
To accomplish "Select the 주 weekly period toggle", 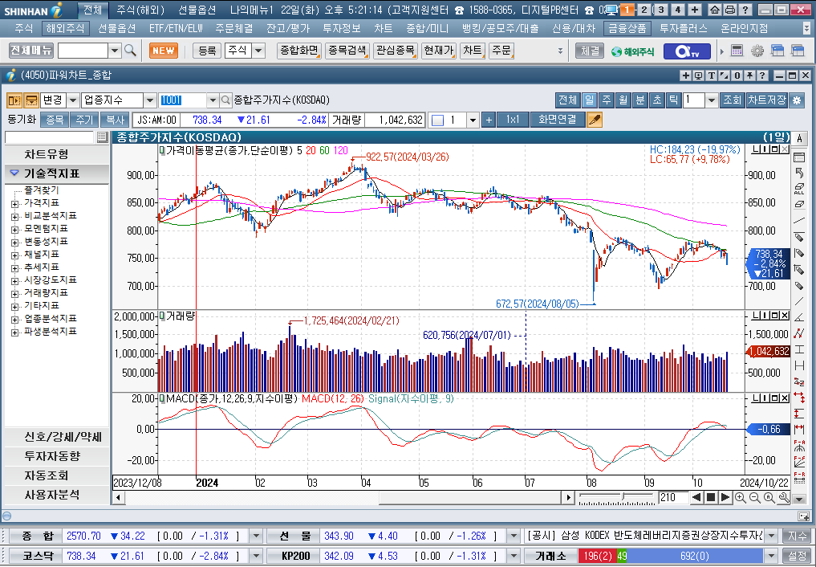I will (607, 100).
